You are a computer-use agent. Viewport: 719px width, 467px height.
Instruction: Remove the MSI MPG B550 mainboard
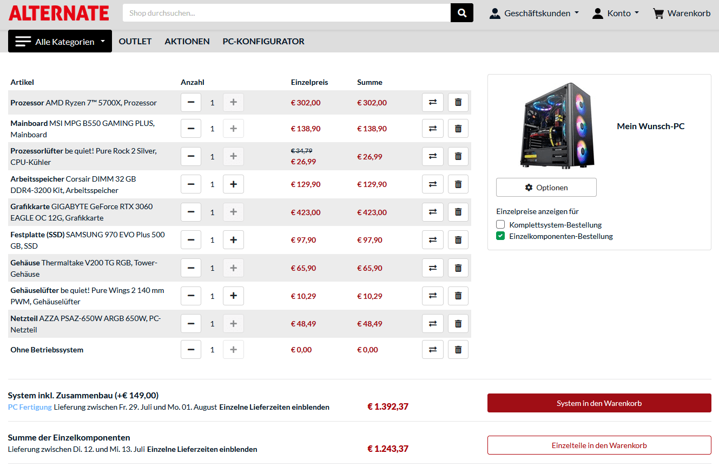pyautogui.click(x=458, y=129)
